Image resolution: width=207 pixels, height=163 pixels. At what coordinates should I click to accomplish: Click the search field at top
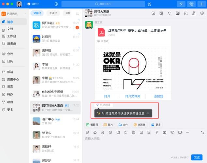pyautogui.click(x=103, y=4)
